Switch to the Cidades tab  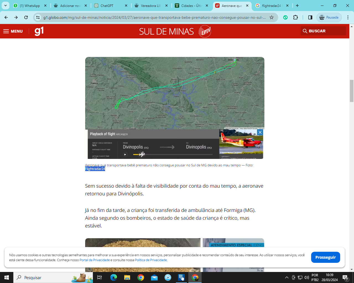tap(191, 6)
